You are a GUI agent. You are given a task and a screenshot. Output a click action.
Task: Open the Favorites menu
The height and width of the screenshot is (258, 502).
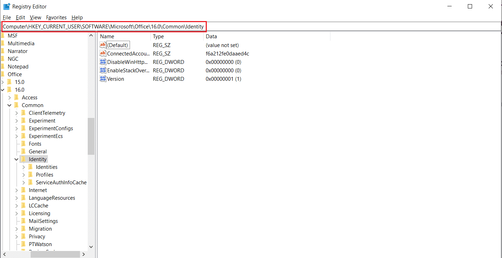point(56,18)
